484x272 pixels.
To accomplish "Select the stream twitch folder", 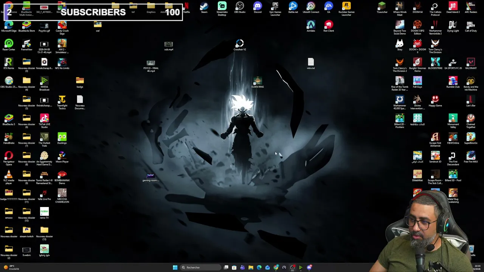I will pyautogui.click(x=26, y=232).
